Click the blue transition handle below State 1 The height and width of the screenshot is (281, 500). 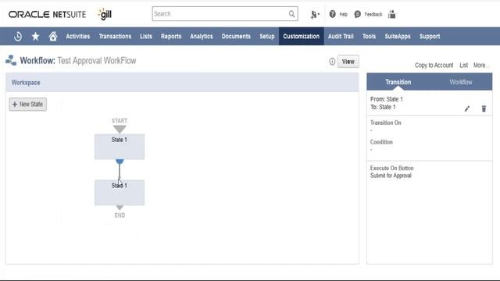tap(120, 162)
